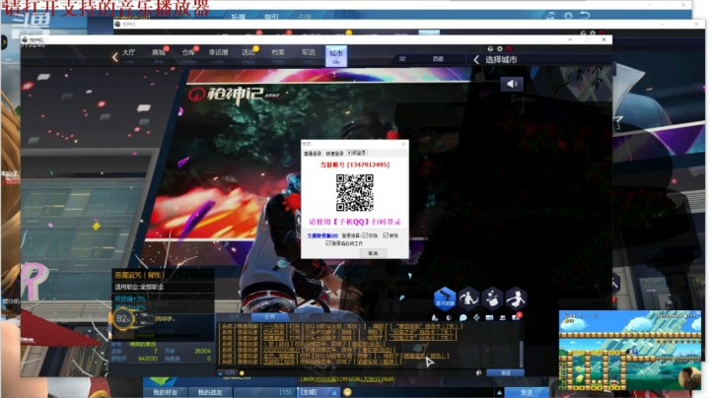The height and width of the screenshot is (398, 710).
Task: Click the help icon in front window header
Action: tap(490, 48)
